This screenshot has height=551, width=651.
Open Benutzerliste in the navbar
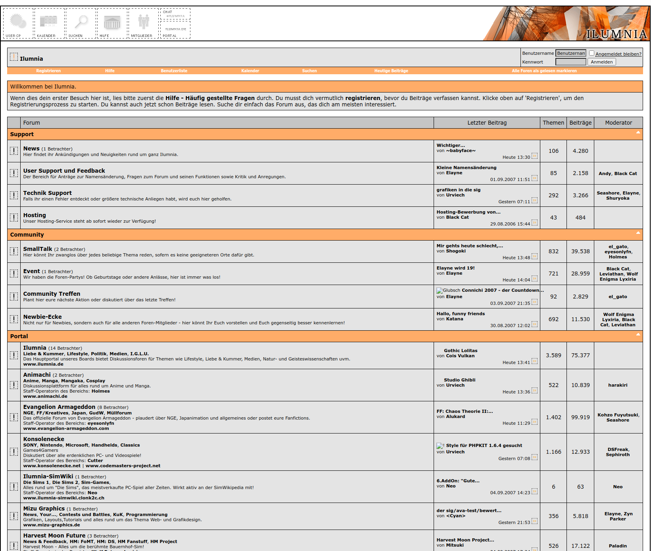(x=174, y=71)
